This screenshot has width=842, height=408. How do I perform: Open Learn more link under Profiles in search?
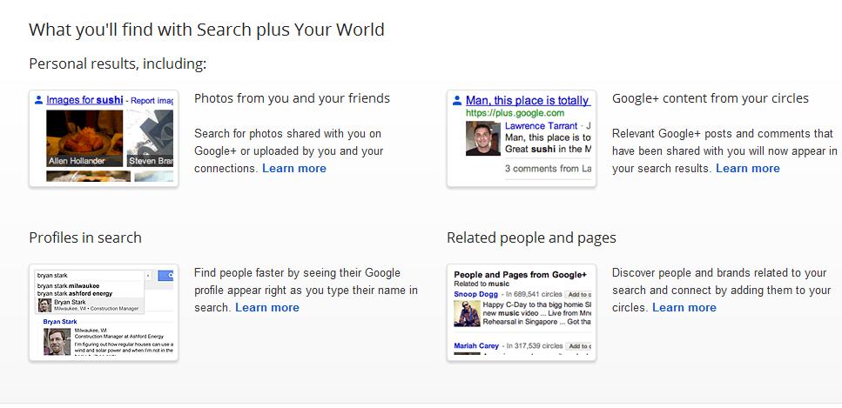(x=267, y=308)
